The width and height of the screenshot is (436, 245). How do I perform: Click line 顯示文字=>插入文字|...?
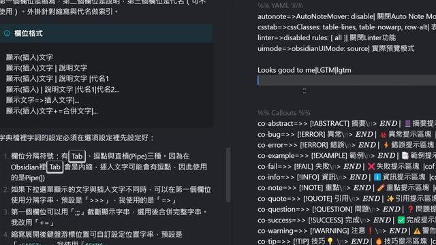coord(42,100)
